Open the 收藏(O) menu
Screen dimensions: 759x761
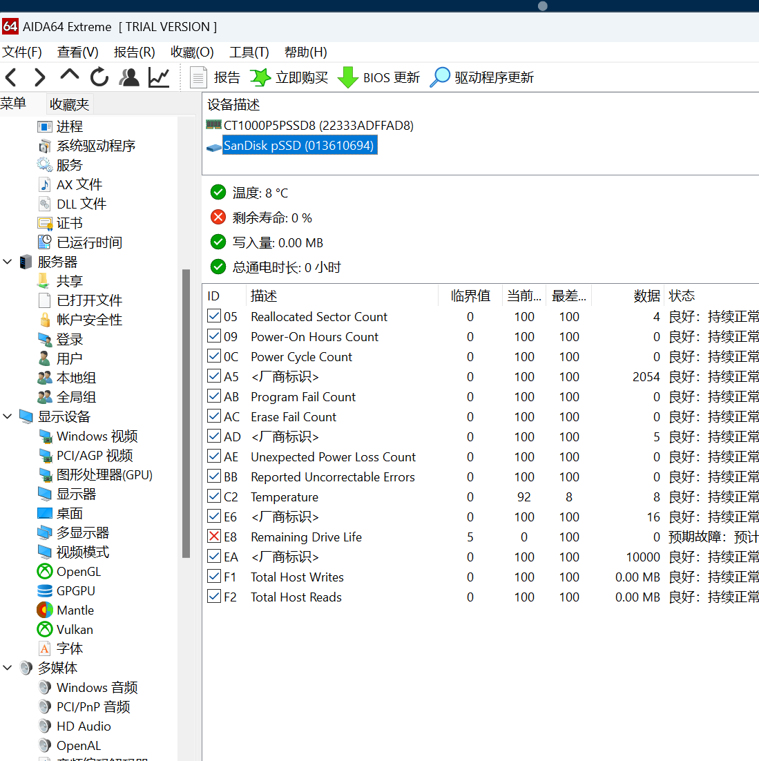pos(192,52)
